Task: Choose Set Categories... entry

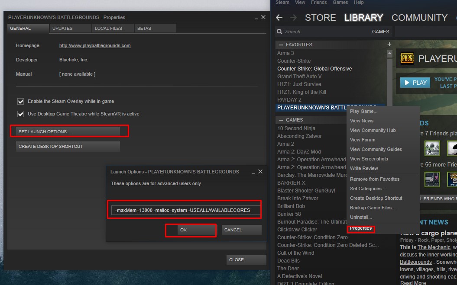Action: (383, 189)
